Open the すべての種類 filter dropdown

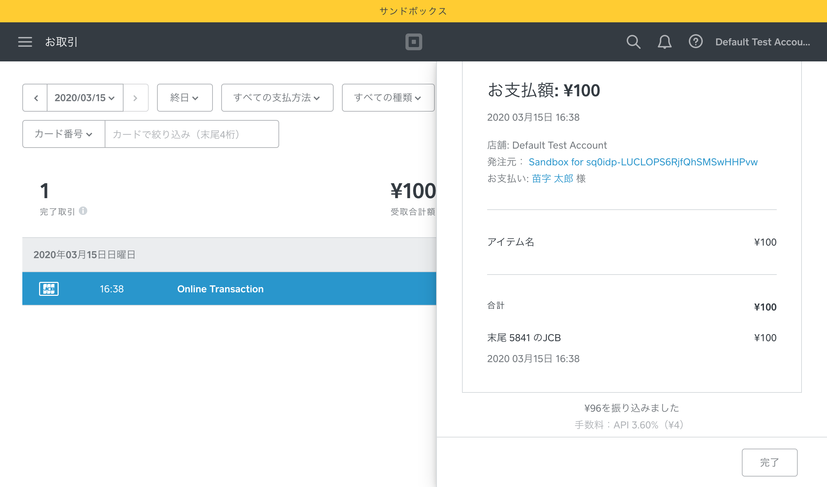(388, 98)
